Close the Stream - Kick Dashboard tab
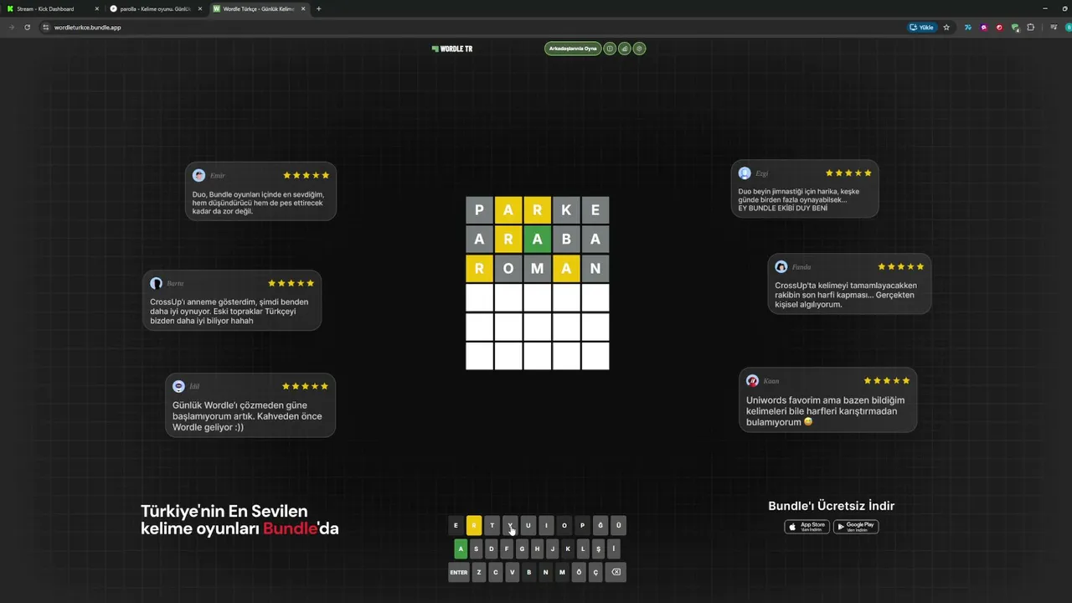1072x603 pixels. pyautogui.click(x=97, y=9)
